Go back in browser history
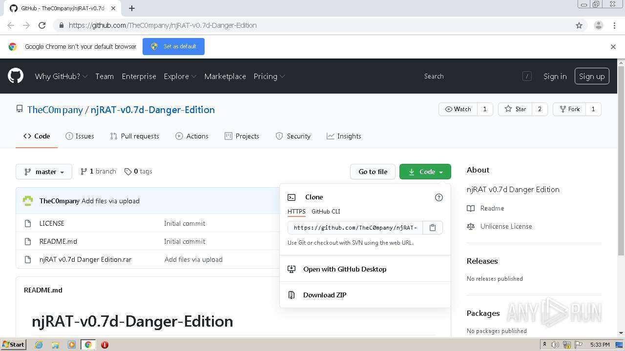 point(11,25)
